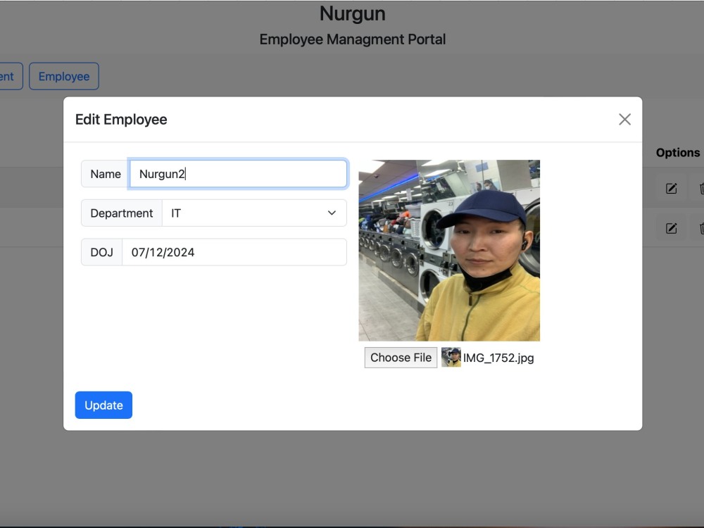The height and width of the screenshot is (528, 704).
Task: Click the DOJ field label
Action: tap(102, 252)
